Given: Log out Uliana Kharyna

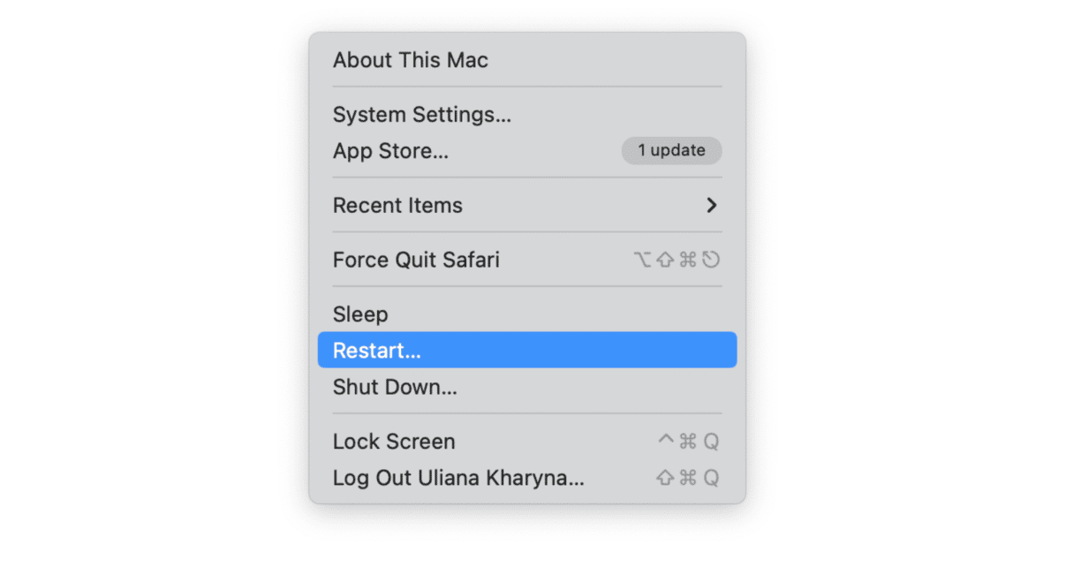Looking at the screenshot, I should (458, 478).
